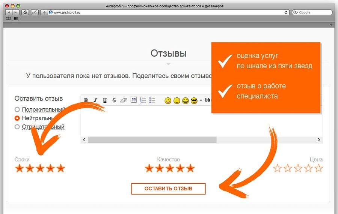The image size is (338, 214).
Task: Open Google search engine dropdown
Action: (296, 12)
